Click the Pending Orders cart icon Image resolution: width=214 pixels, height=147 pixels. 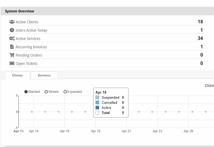12,55
